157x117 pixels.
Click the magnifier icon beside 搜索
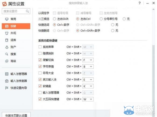coord(7,54)
